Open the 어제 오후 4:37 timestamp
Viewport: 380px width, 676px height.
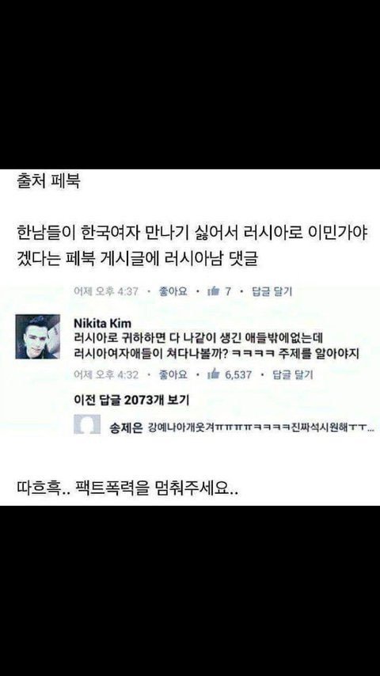pos(106,292)
